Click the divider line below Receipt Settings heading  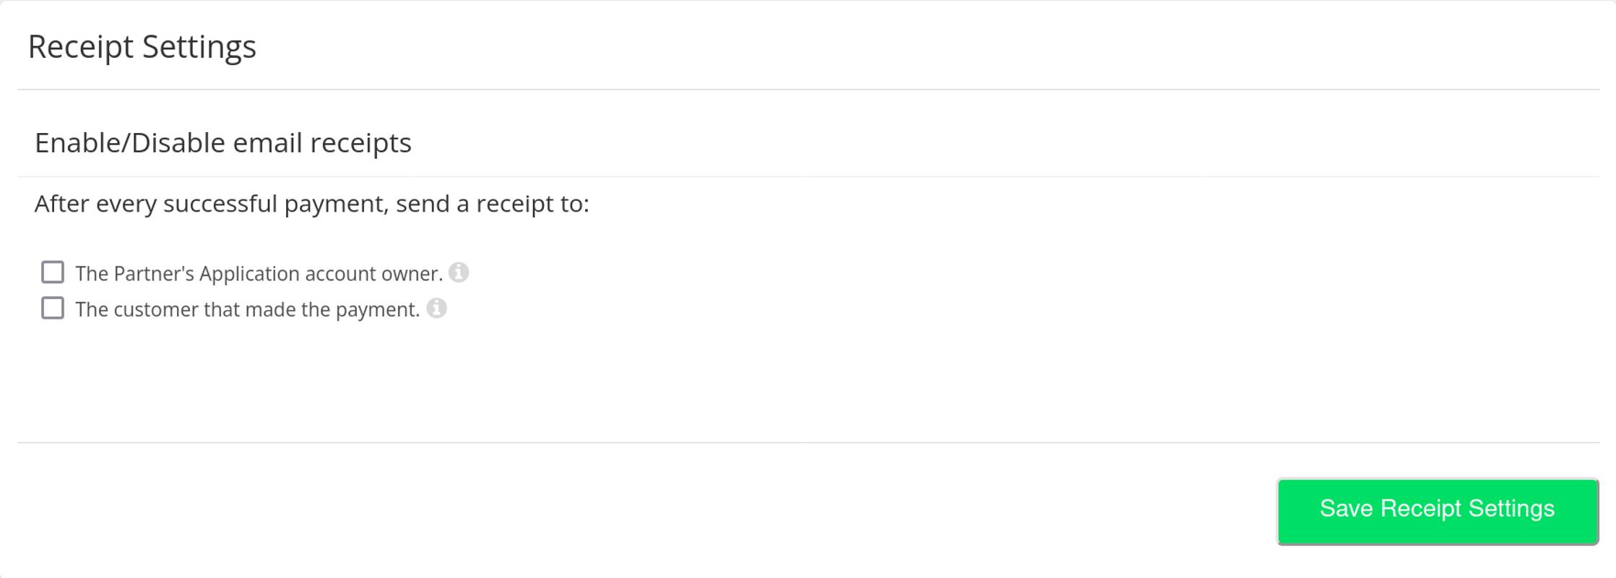pyautogui.click(x=808, y=90)
